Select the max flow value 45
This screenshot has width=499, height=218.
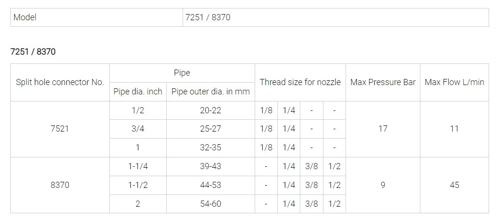click(454, 185)
